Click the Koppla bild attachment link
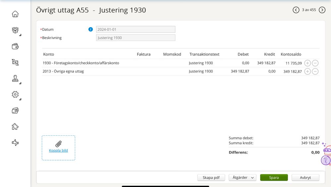 click(x=58, y=150)
